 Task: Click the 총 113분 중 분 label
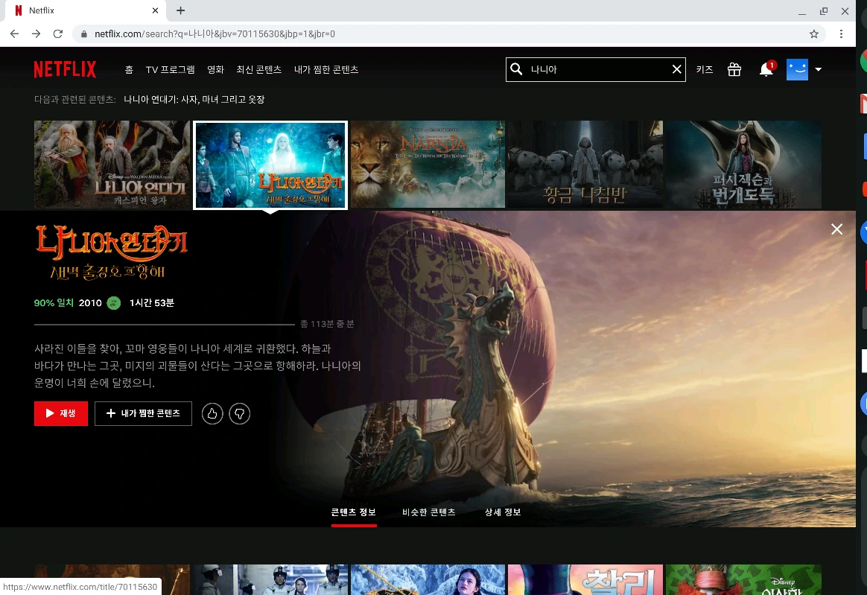(327, 324)
